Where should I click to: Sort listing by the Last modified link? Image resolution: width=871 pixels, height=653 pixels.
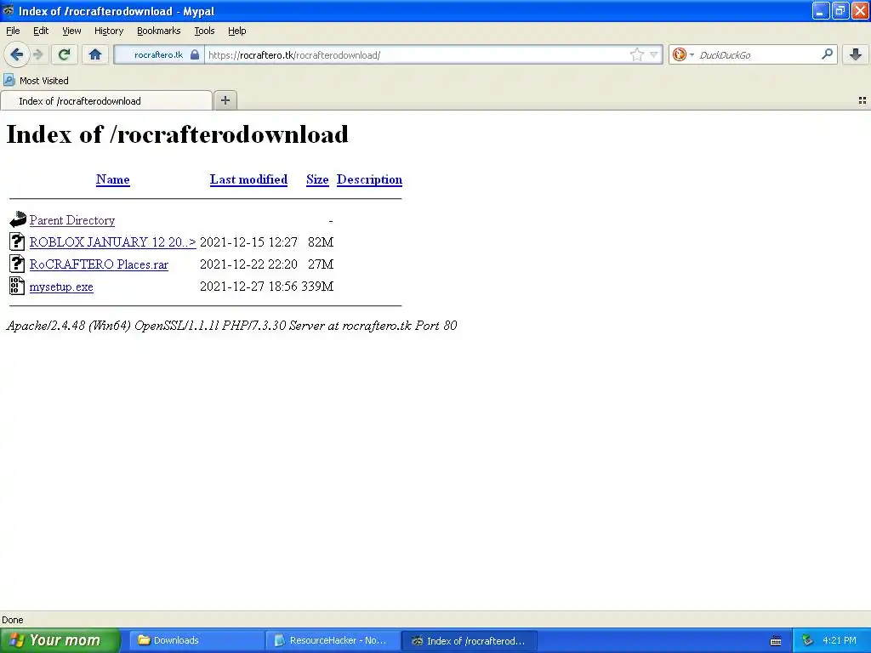[248, 179]
